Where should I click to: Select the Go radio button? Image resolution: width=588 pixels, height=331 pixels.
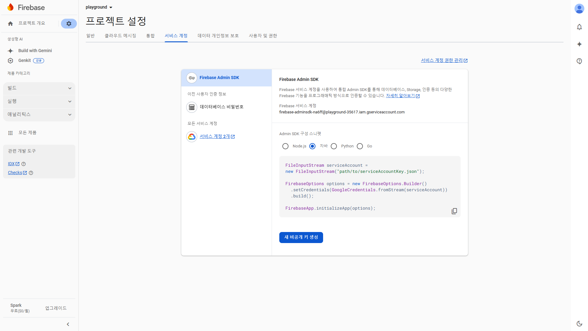point(360,146)
